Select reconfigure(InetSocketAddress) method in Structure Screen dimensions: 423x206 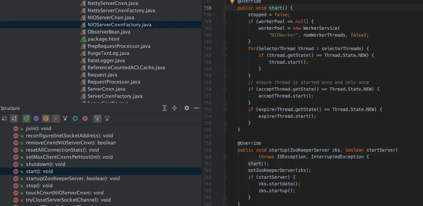[69, 136]
